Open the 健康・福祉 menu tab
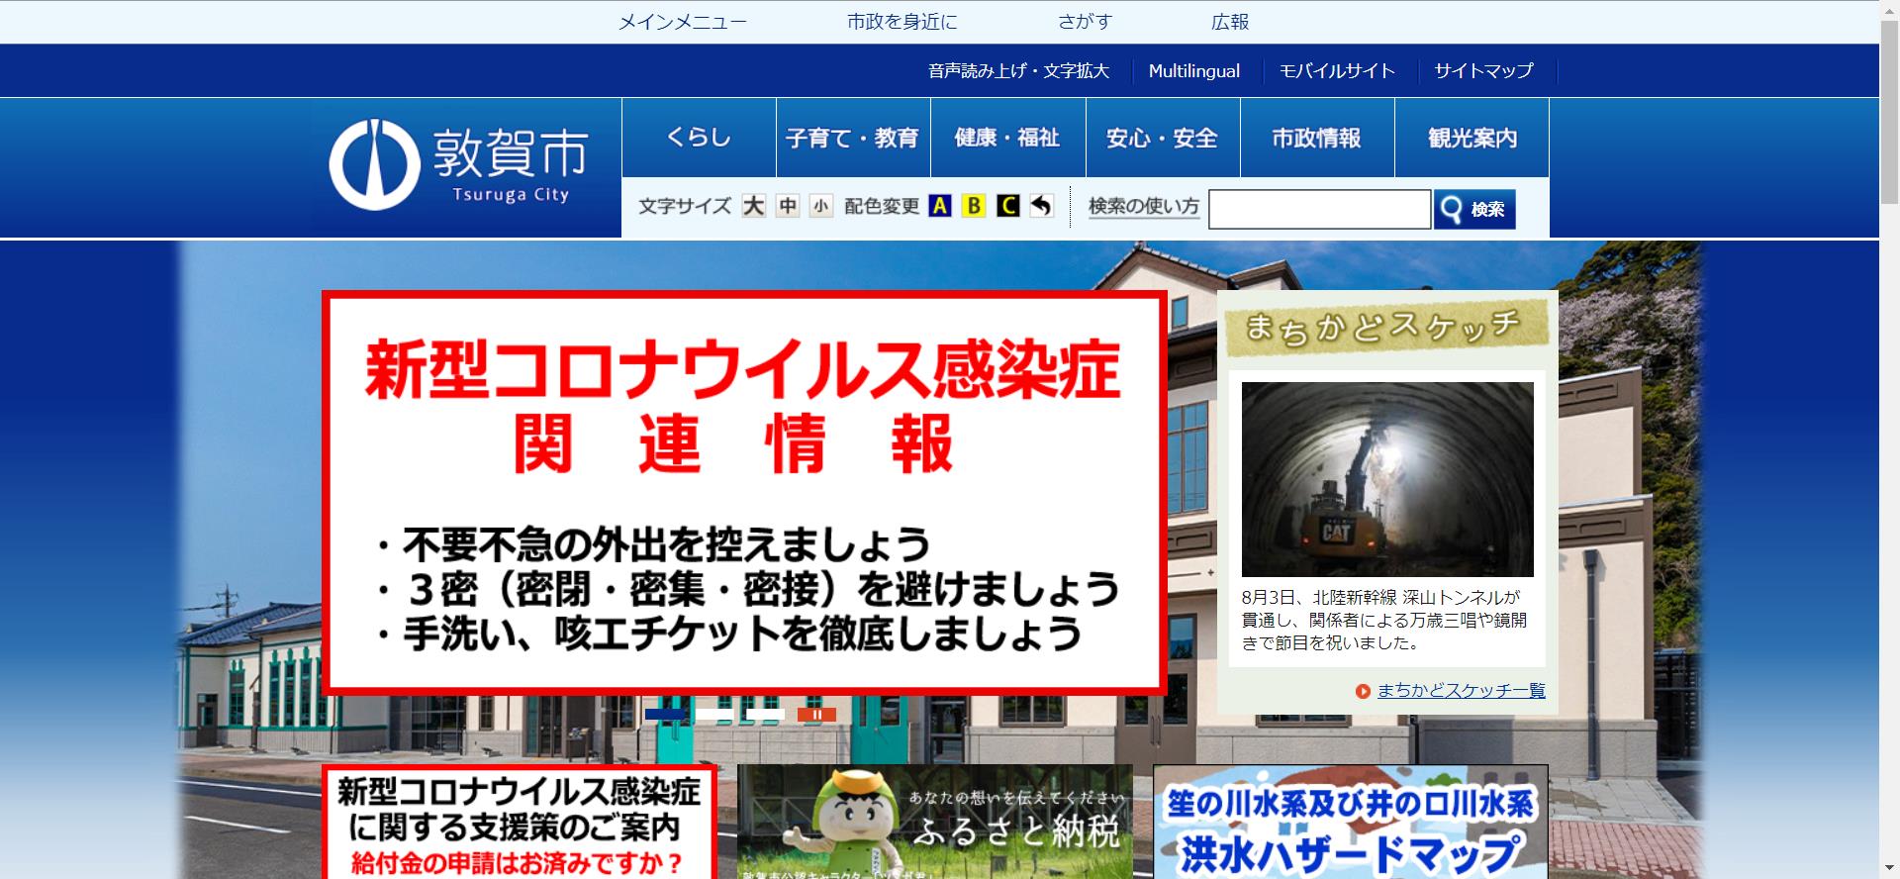This screenshot has width=1900, height=879. click(x=1007, y=138)
